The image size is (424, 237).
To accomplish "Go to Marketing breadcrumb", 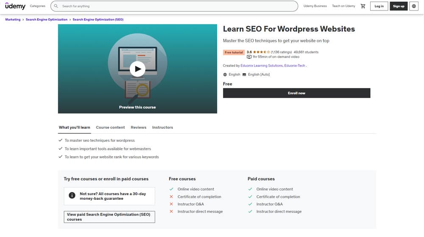I will click(13, 19).
